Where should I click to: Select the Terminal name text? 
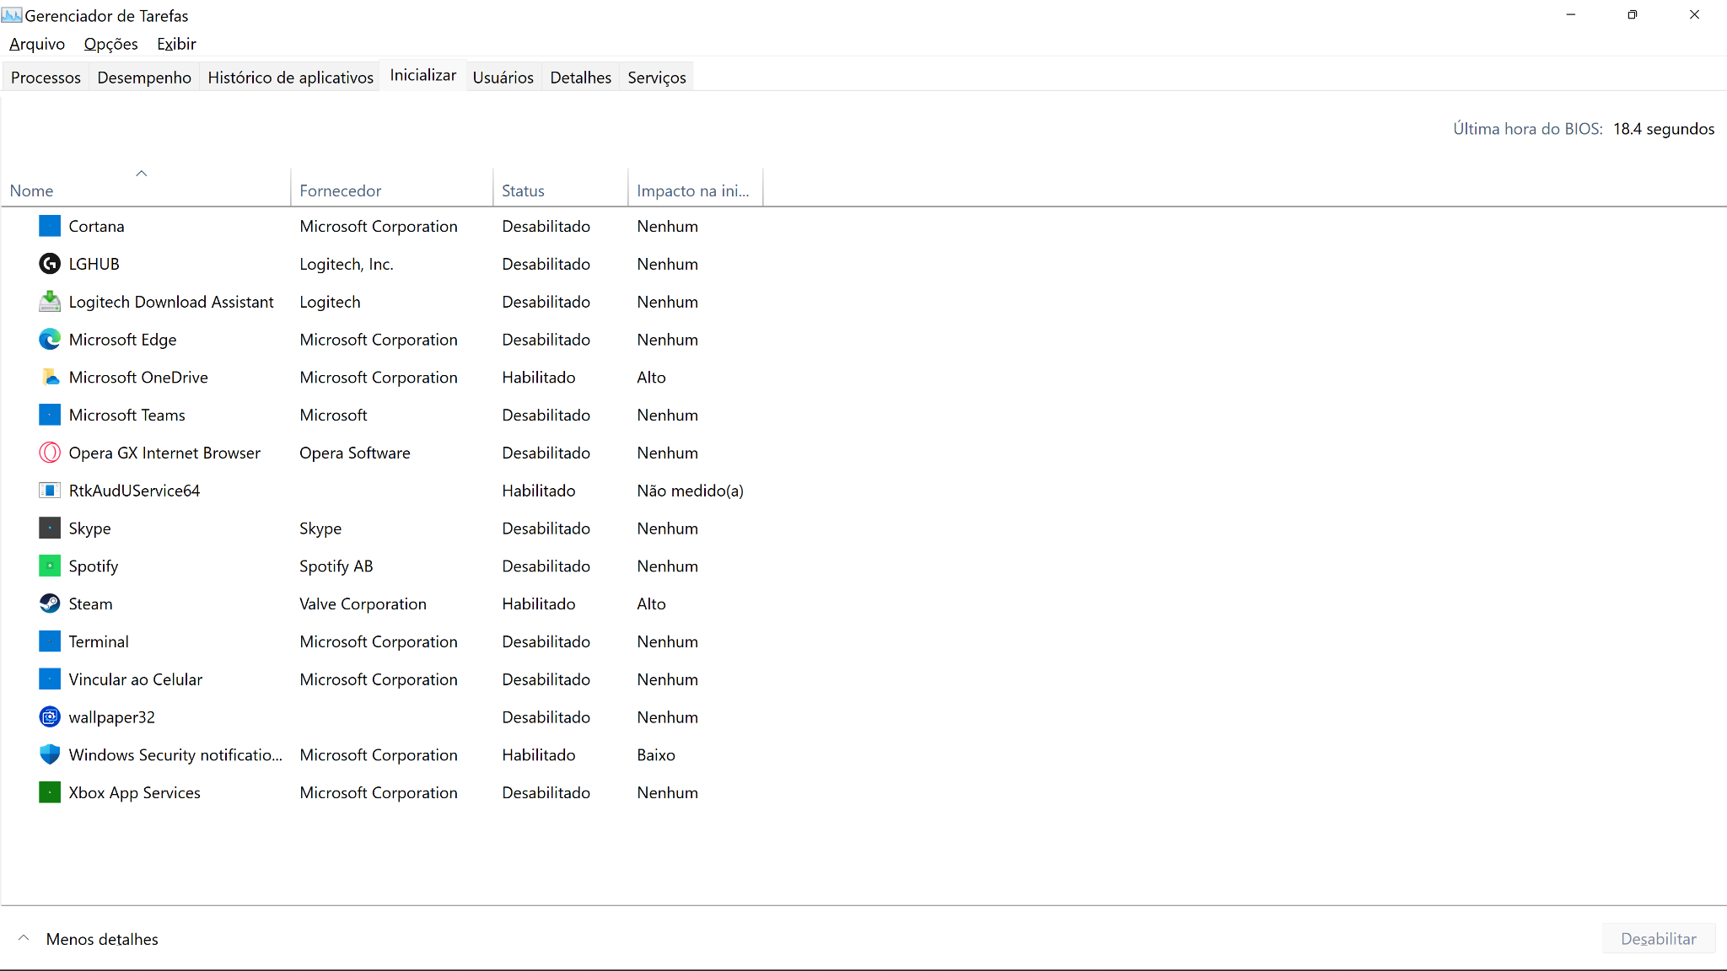coord(99,641)
